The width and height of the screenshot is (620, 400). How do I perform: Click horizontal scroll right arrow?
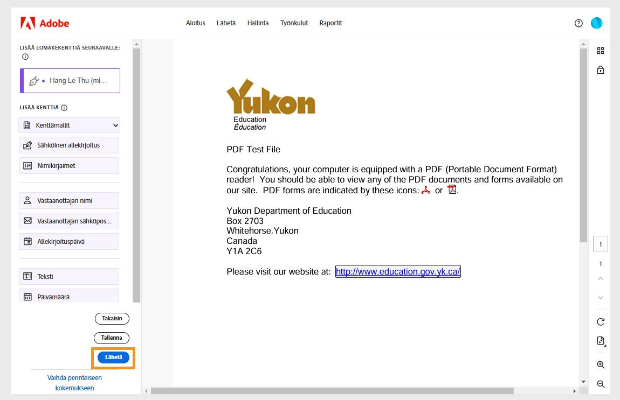click(x=575, y=391)
